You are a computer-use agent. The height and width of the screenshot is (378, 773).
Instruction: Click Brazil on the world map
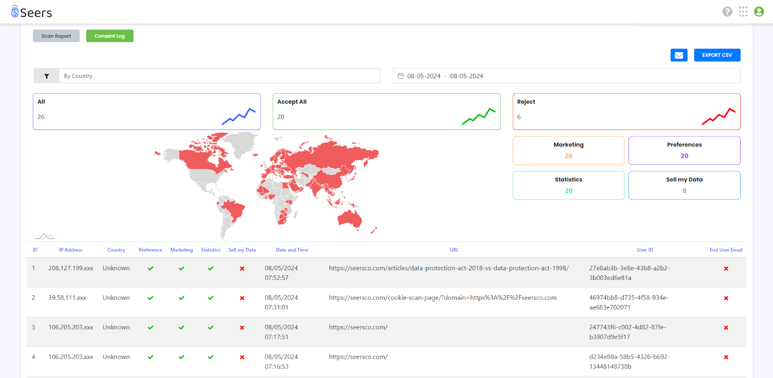coord(234,210)
